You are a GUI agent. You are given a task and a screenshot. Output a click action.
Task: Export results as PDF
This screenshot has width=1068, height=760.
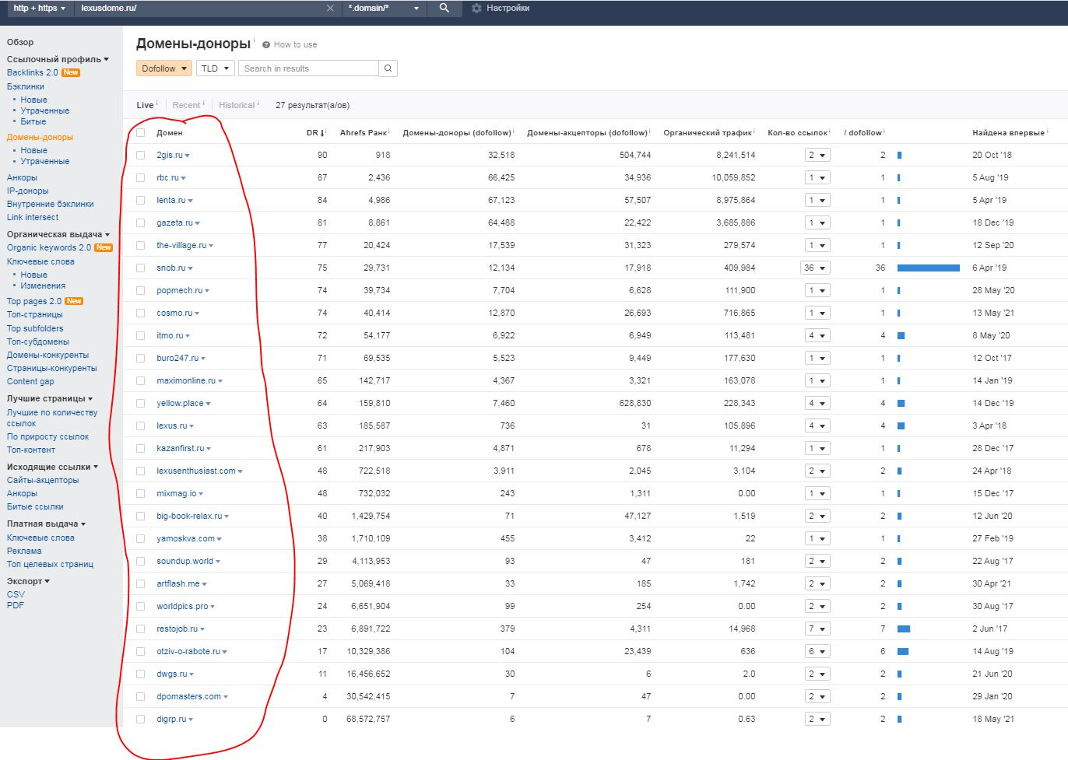(16, 605)
